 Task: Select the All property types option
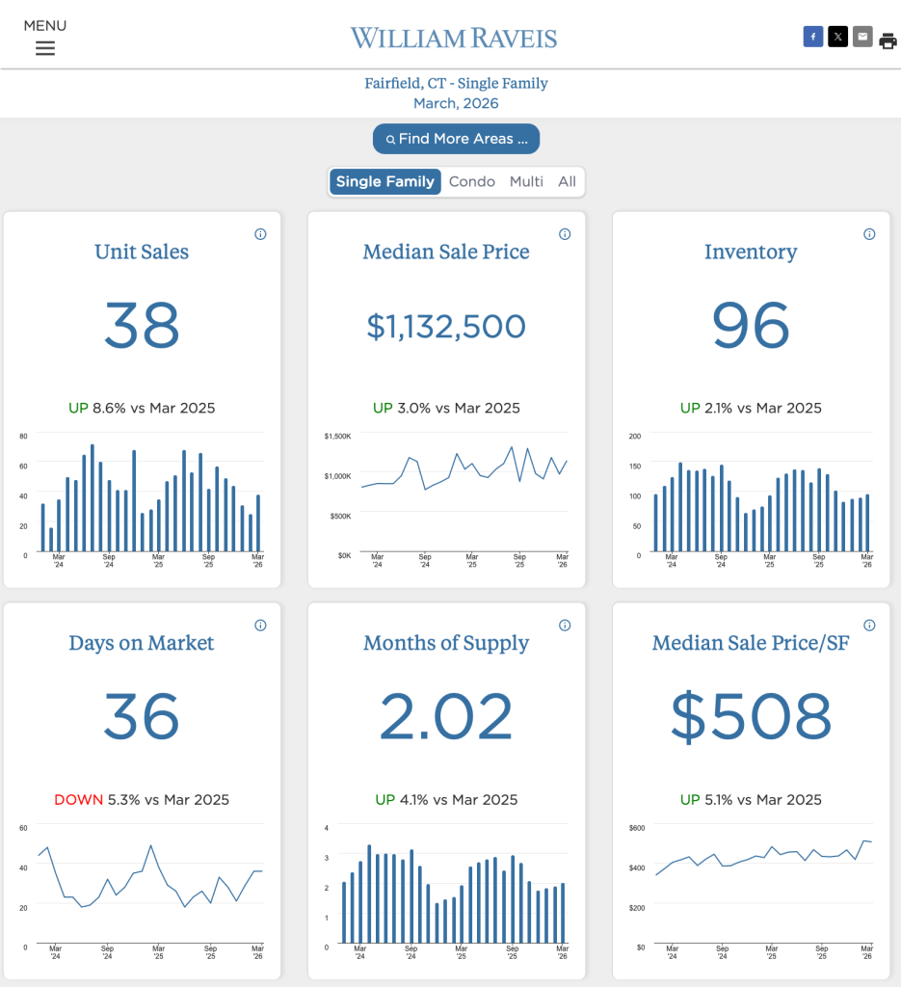pyautogui.click(x=567, y=181)
